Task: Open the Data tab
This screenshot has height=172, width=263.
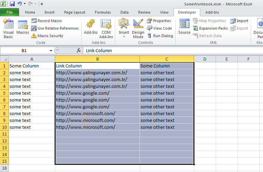Action: 125,12
